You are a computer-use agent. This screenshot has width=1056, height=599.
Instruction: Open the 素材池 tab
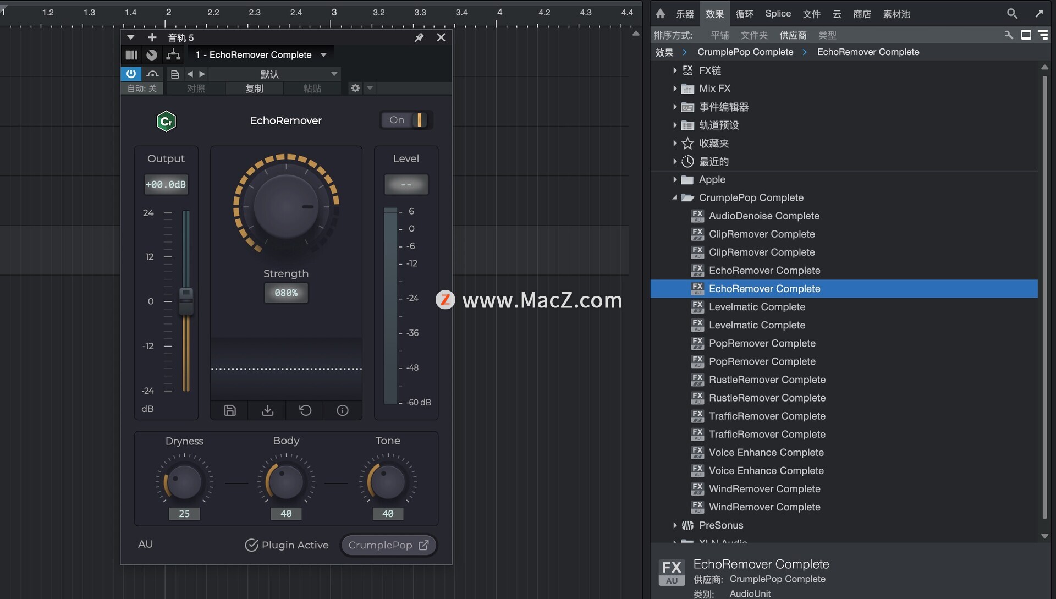(x=897, y=14)
